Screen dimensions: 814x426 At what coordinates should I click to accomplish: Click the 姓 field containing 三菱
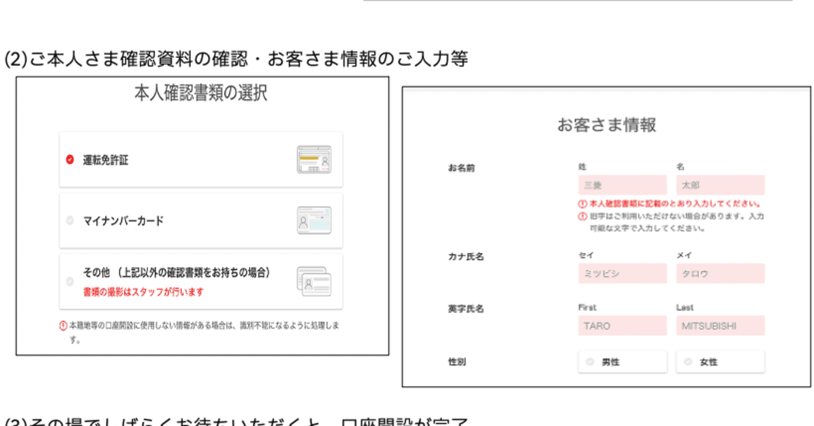point(622,184)
